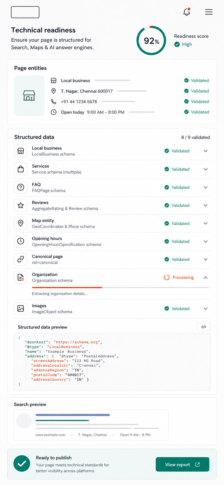Click the clock icon beside Open today
This screenshot has height=485, width=224.
54,112
